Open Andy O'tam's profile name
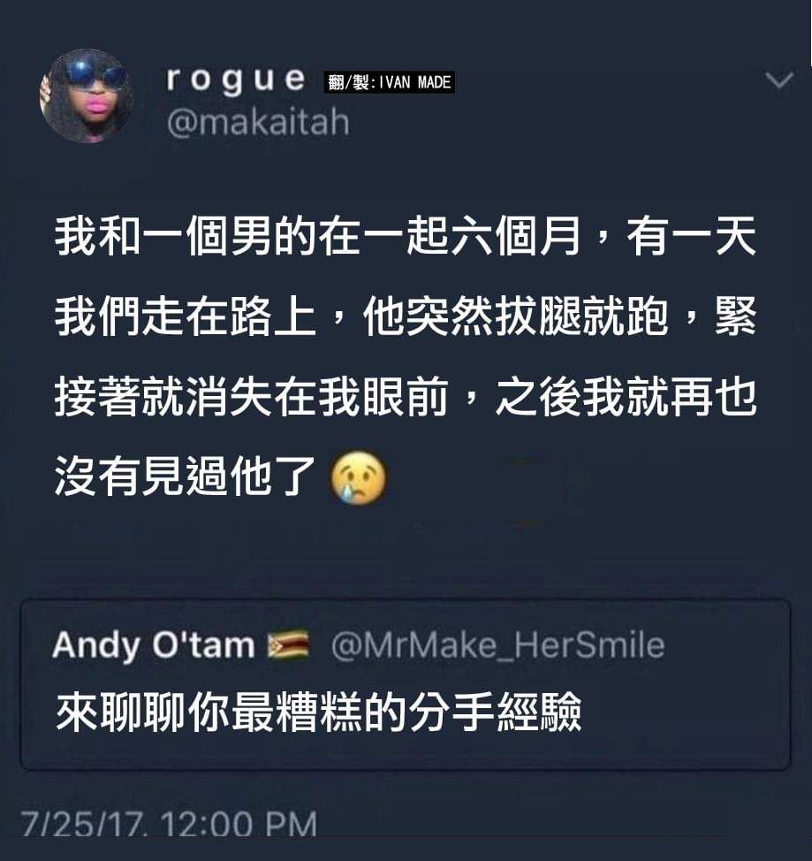The width and height of the screenshot is (812, 861). point(154,645)
